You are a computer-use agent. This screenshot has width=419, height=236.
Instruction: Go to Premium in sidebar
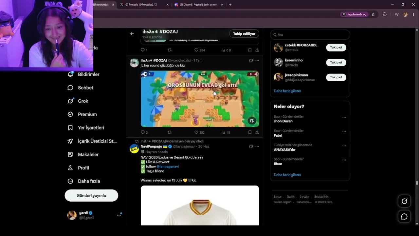[82, 114]
